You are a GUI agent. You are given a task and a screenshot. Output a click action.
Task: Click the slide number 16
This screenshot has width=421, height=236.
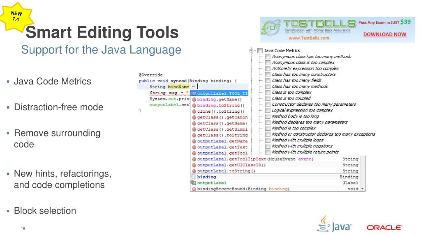pos(23,229)
